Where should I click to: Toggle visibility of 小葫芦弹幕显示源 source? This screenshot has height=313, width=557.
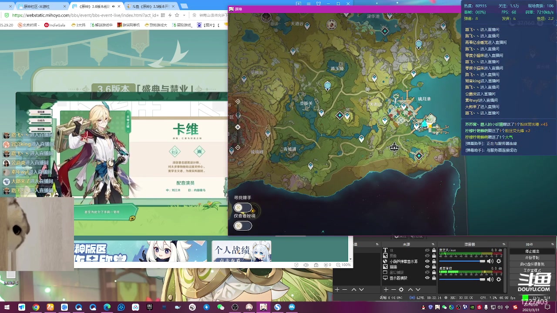[x=427, y=262]
